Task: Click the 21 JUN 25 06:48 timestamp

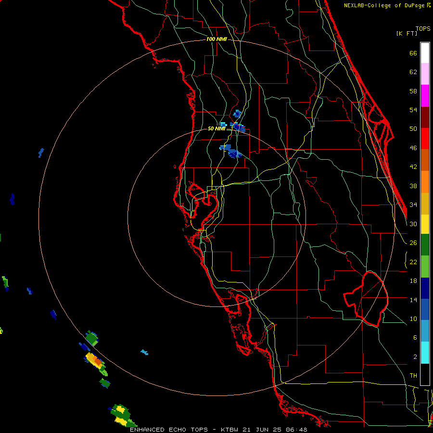Action: pyautogui.click(x=275, y=430)
